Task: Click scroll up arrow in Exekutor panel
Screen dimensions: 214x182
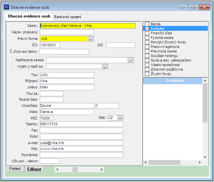Action: click(x=205, y=81)
